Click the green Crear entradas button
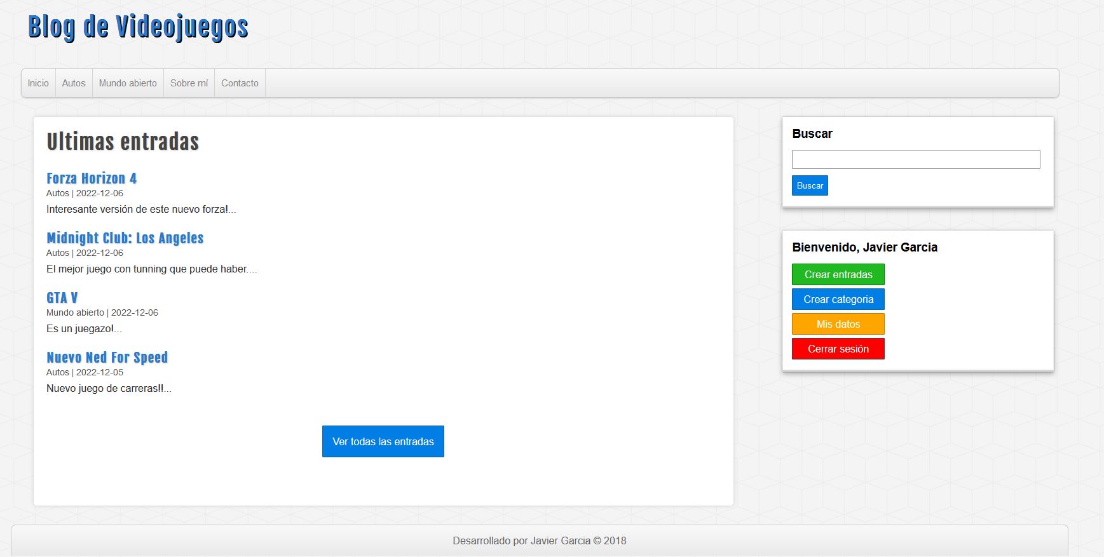Image resolution: width=1104 pixels, height=557 pixels. (x=838, y=274)
